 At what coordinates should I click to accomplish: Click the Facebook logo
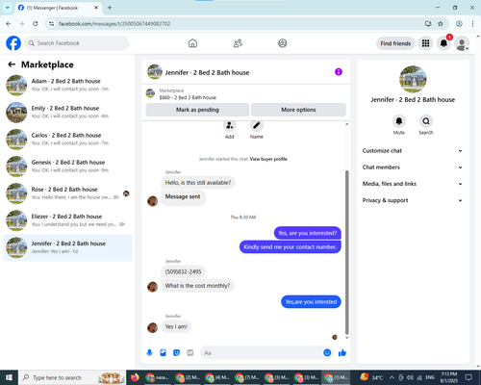[13, 43]
